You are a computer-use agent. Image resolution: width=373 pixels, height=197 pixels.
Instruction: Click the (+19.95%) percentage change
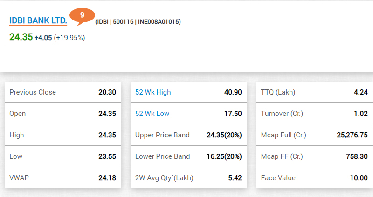click(x=69, y=38)
